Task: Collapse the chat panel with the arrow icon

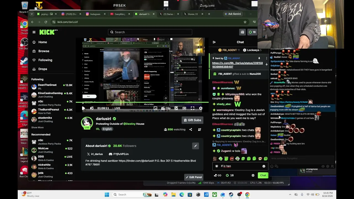Action: [x=214, y=42]
